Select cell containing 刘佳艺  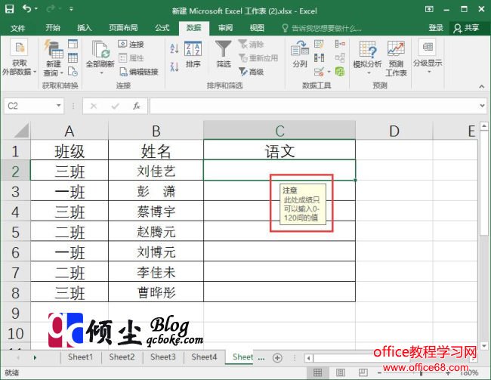[x=156, y=171]
